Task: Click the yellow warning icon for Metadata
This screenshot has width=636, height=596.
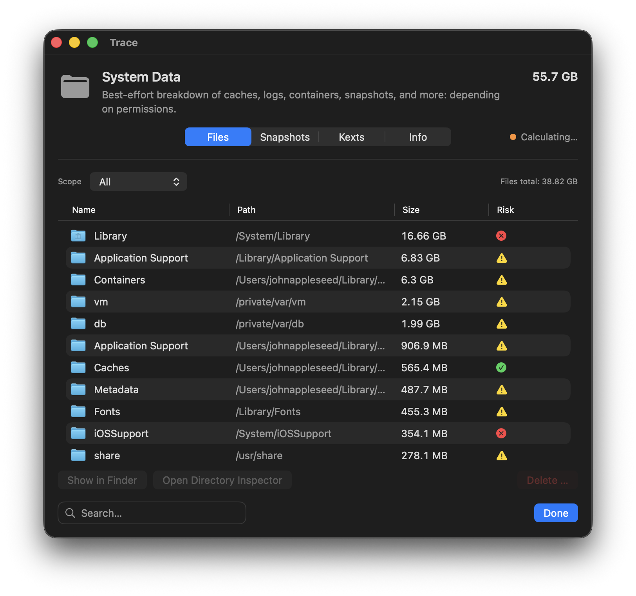Action: 501,390
